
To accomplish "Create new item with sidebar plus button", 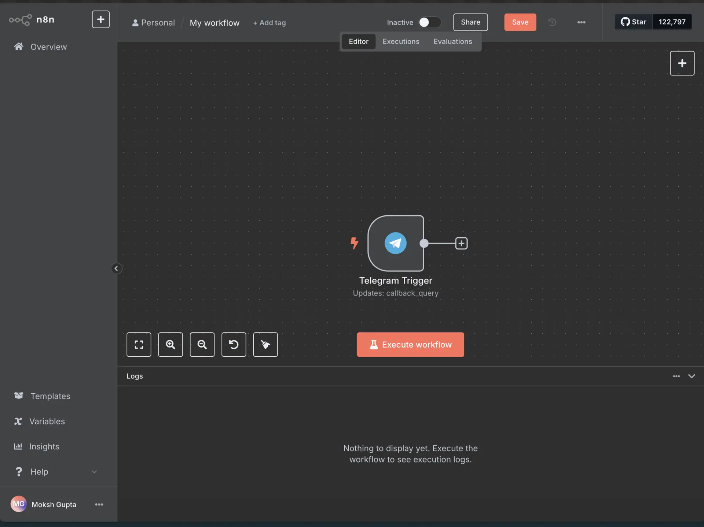I will (x=100, y=19).
